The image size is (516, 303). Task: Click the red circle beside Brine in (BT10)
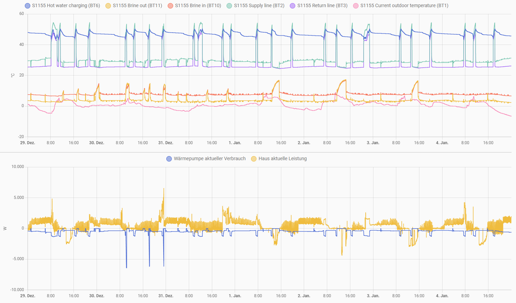pos(170,6)
